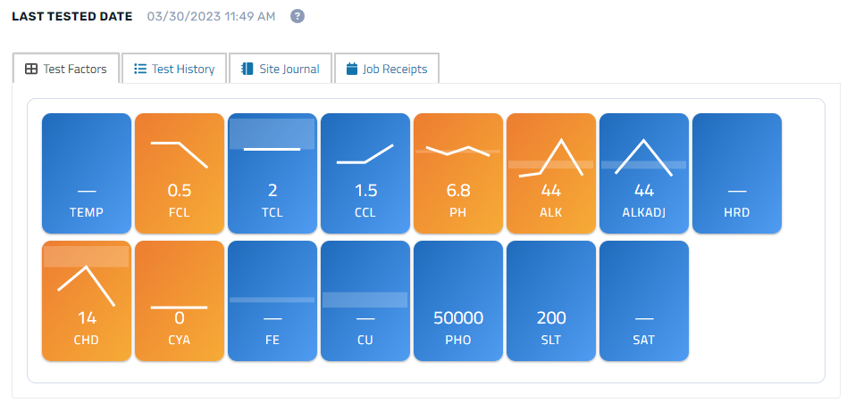Click the Test History list icon
This screenshot has width=855, height=411.
point(140,70)
